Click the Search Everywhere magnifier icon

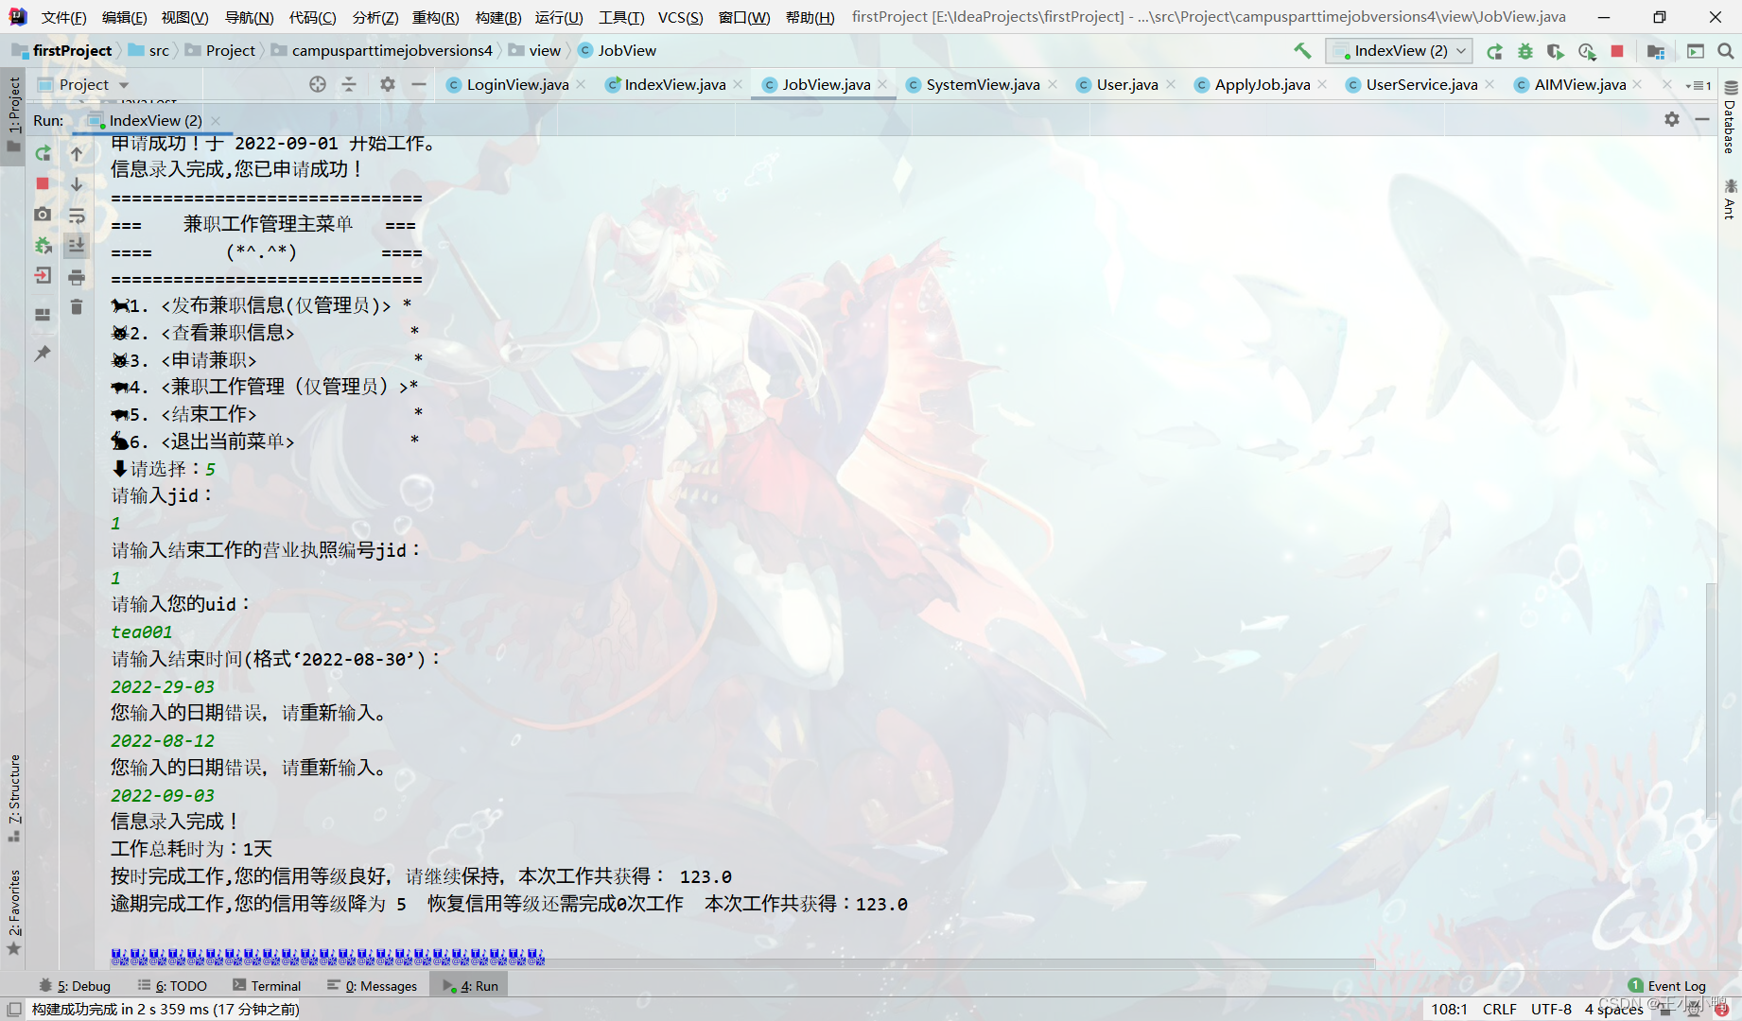pyautogui.click(x=1725, y=51)
